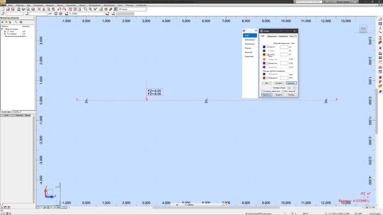Click the load case icon left of the COMB1 combo box
The width and height of the screenshot is (383, 215).
click(66, 14)
